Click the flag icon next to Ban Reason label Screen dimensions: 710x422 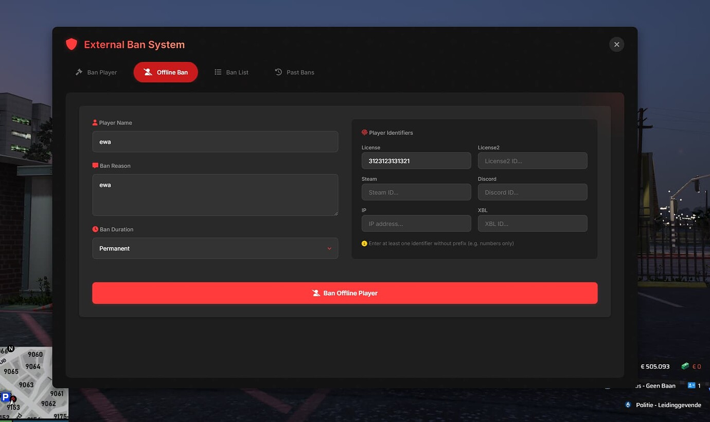pyautogui.click(x=95, y=165)
